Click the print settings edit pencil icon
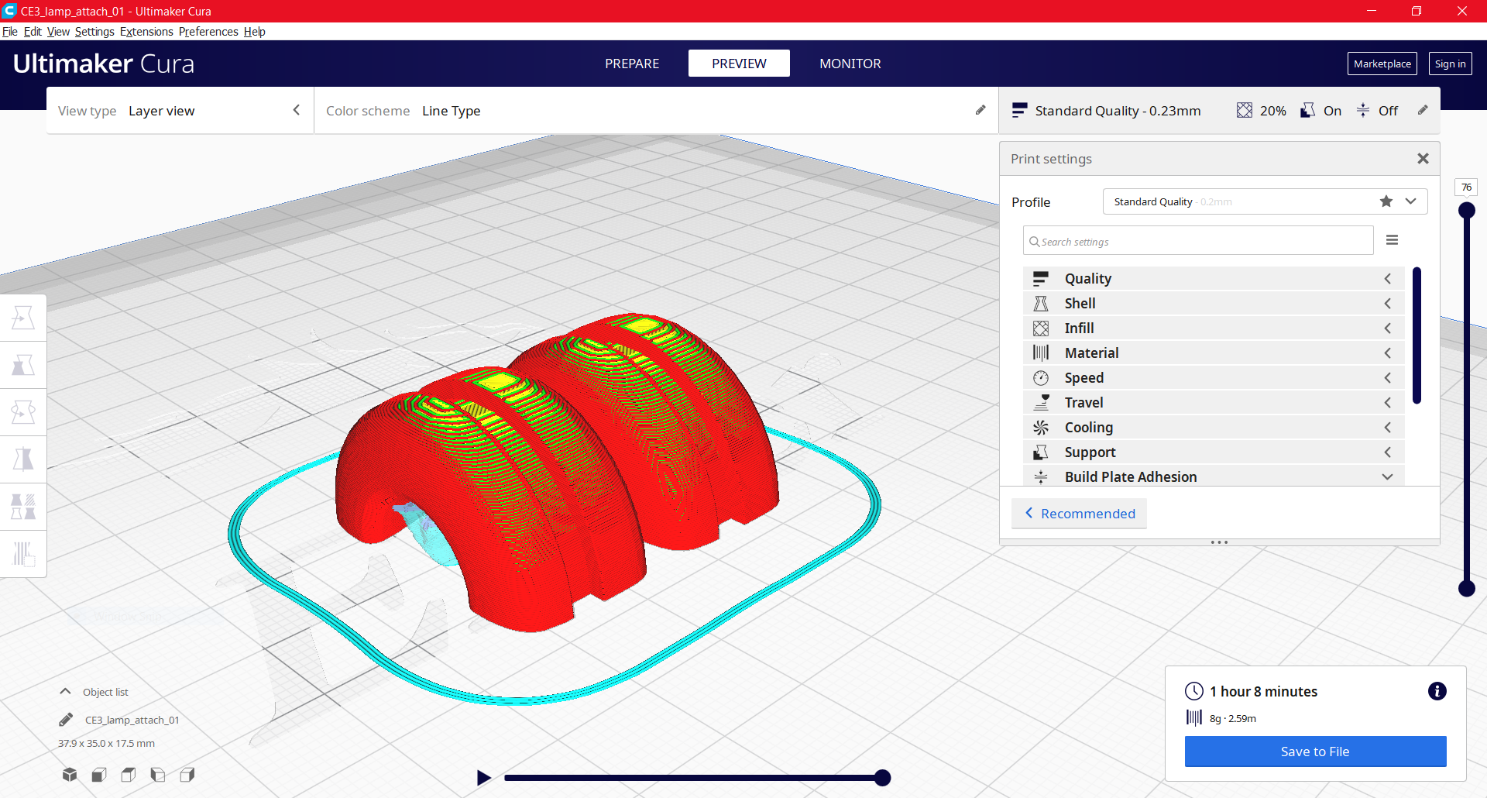 tap(1423, 110)
